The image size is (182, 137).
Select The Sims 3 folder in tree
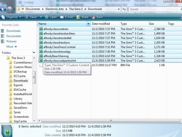click(18, 58)
